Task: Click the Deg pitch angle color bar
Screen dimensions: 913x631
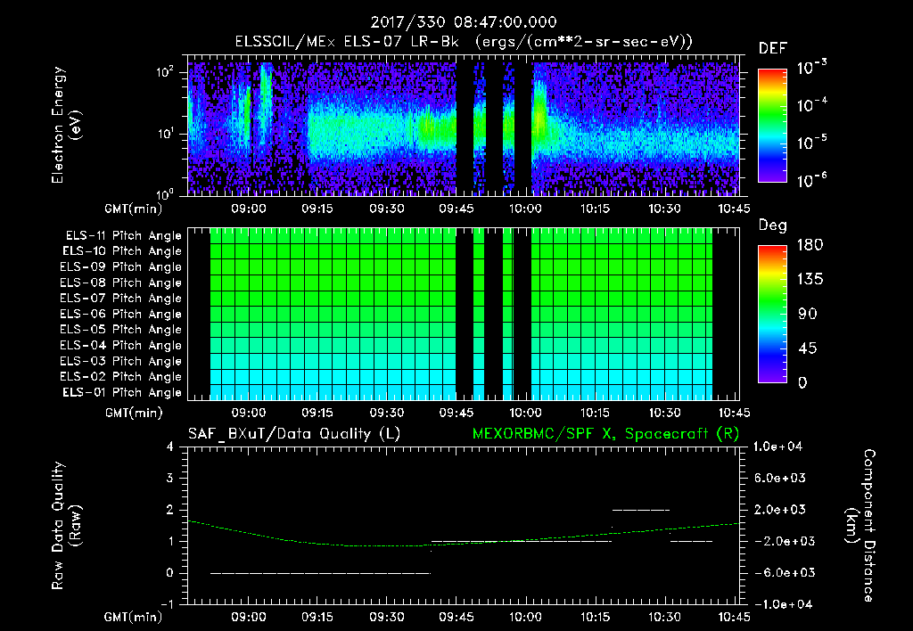Action: (x=772, y=314)
